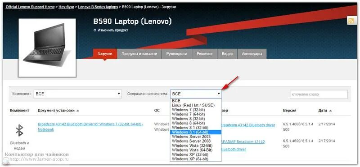The image size is (360, 167).
Task: Expand the Компонент dropdown
Action: 77,94
